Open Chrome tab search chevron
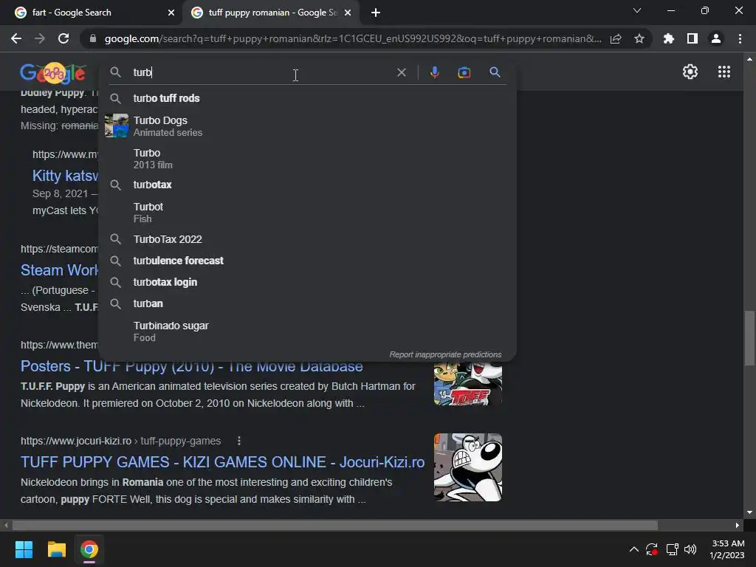 (637, 10)
